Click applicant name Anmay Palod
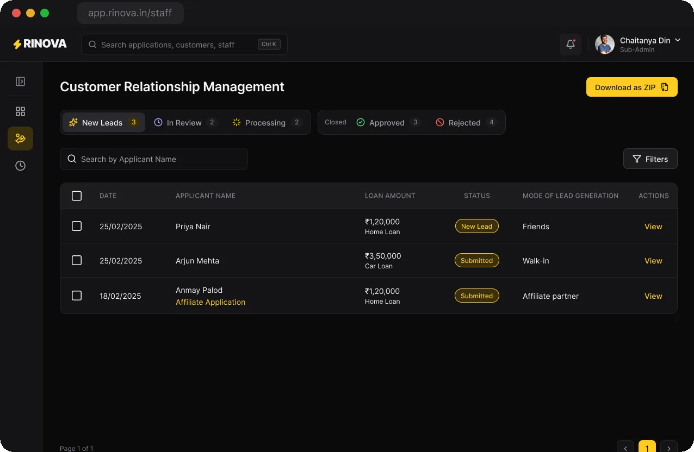694x452 pixels. click(199, 290)
